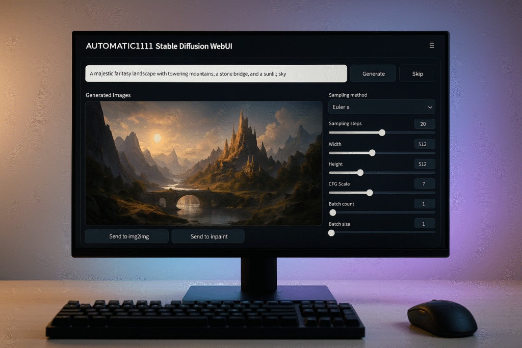The height and width of the screenshot is (348, 522).
Task: Click the Batch count slider handle
Action: tap(332, 212)
